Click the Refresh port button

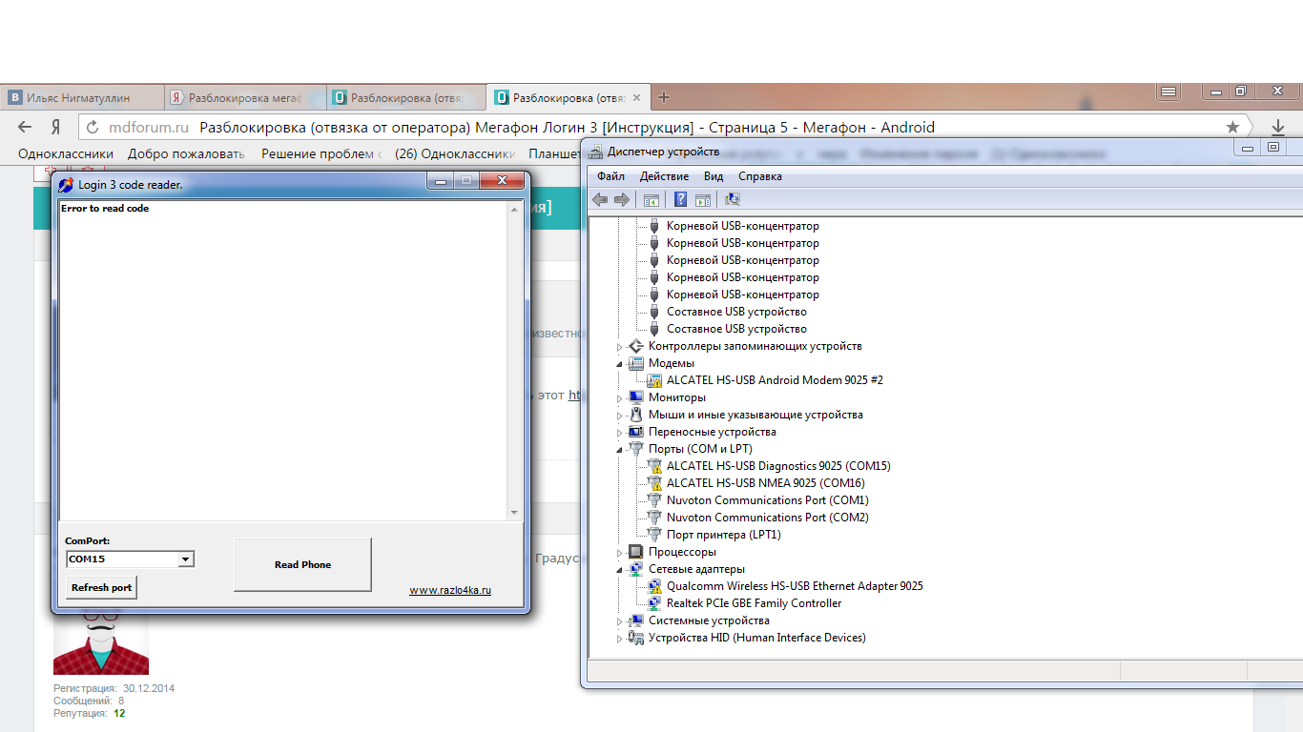click(101, 588)
